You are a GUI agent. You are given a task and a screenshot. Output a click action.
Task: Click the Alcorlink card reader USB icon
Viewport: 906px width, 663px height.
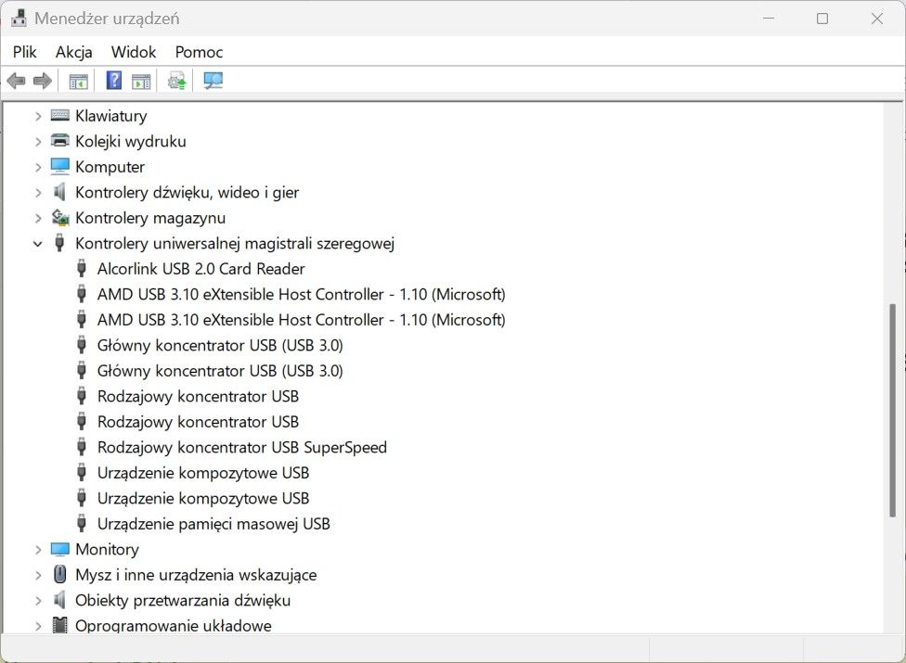pos(82,268)
